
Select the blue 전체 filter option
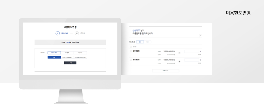tap(54, 57)
